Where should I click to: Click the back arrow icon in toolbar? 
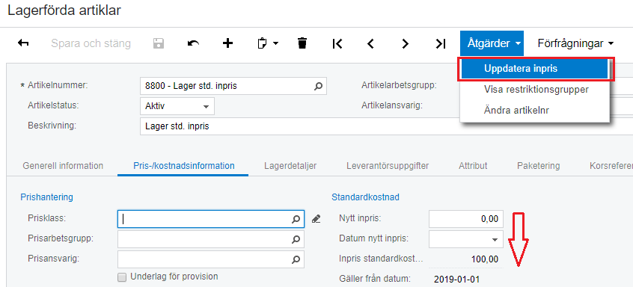[x=23, y=43]
